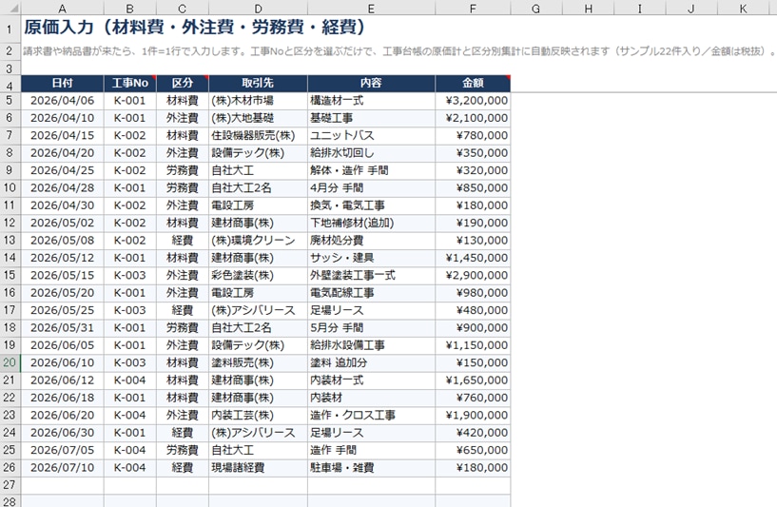Select column D header
Image resolution: width=777 pixels, height=507 pixels.
point(258,8)
